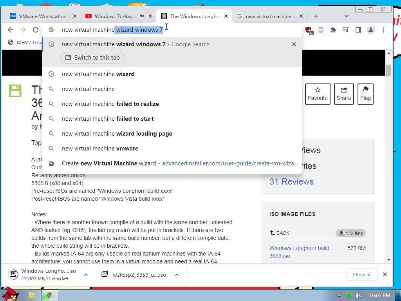The height and width of the screenshot is (301, 401).
Task: Open the w2k3sp2 iso download menu chevron
Action: tap(177, 275)
